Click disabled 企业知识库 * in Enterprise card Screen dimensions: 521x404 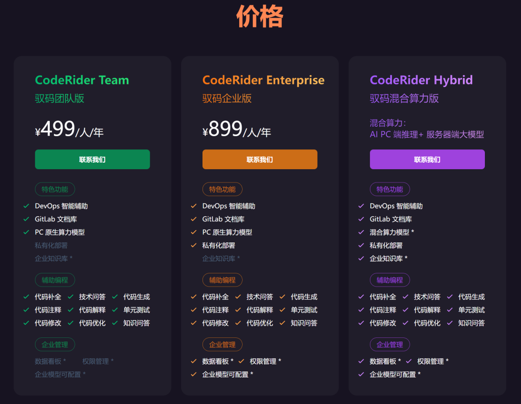221,258
